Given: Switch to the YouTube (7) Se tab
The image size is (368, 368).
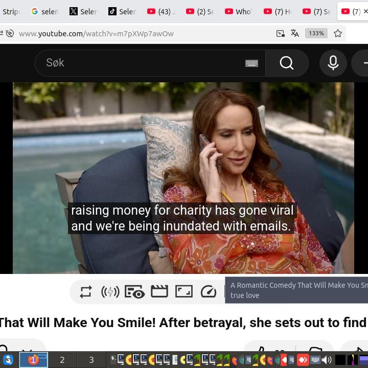Looking at the screenshot, I should click(x=316, y=11).
